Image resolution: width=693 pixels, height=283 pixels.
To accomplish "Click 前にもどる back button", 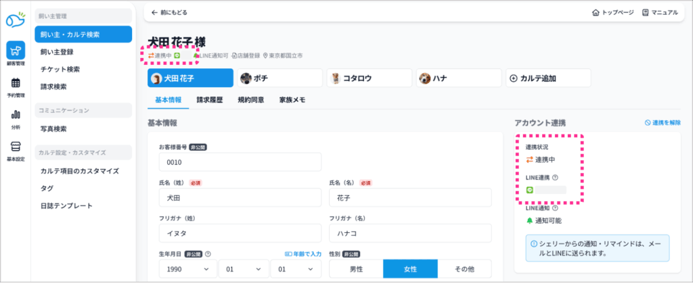I will tap(170, 12).
